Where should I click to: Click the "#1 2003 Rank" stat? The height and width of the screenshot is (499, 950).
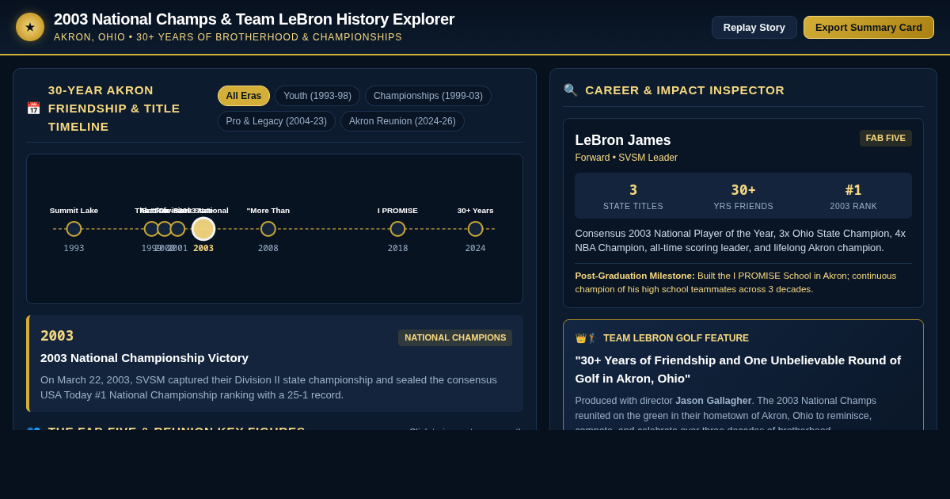853,196
